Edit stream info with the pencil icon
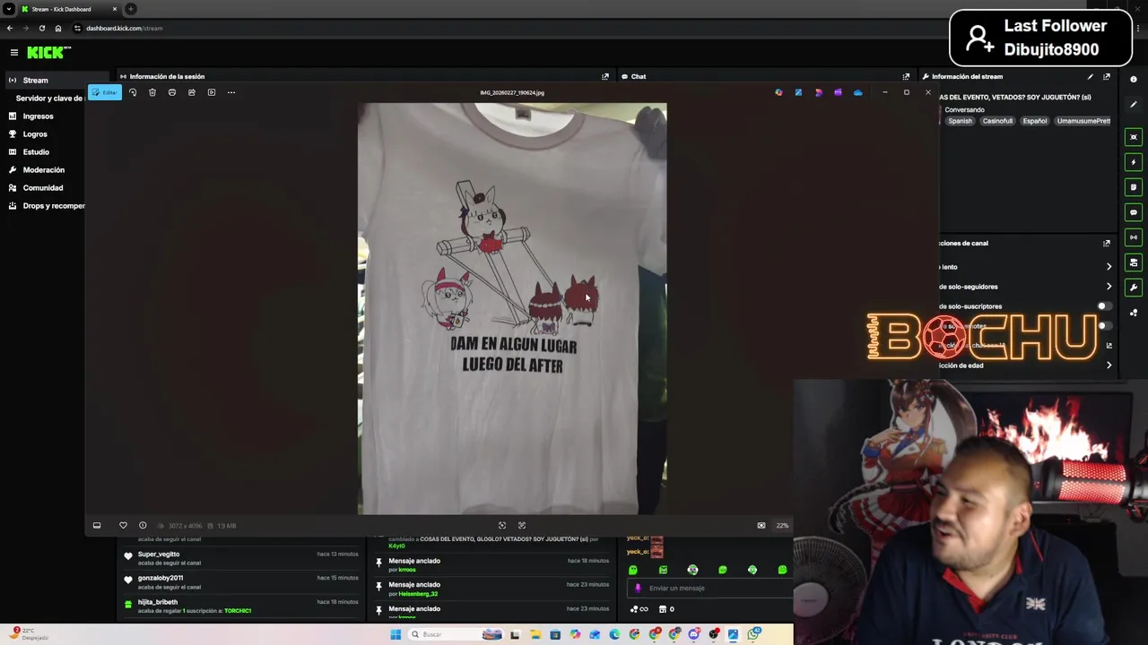 pos(1091,77)
